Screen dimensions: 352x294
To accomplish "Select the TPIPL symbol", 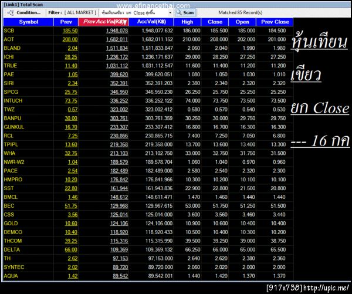I will (11, 144).
